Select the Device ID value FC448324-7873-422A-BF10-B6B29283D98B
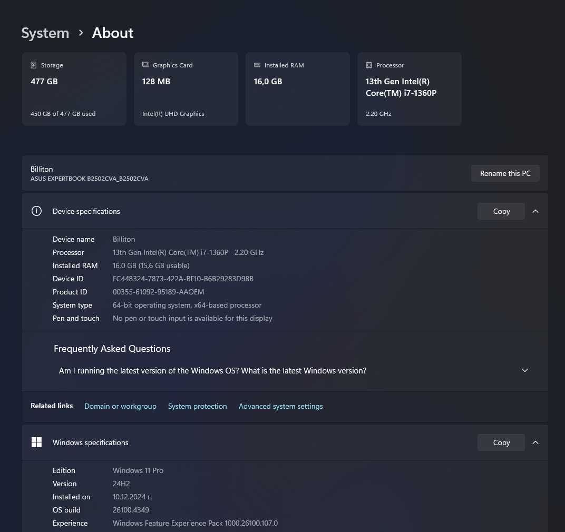565x532 pixels. [x=183, y=279]
